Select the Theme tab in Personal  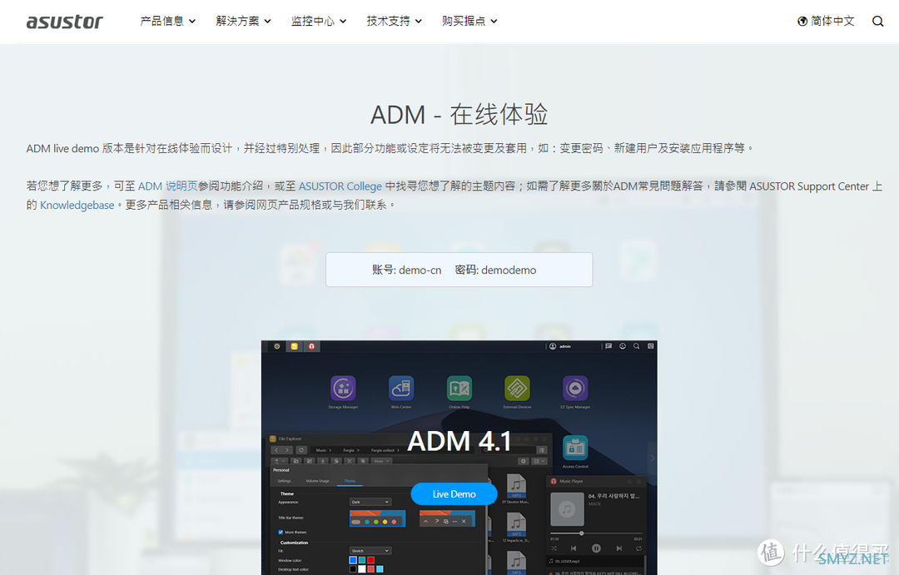point(350,481)
